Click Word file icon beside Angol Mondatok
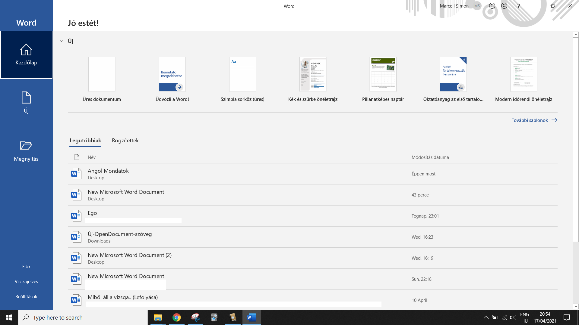Image resolution: width=579 pixels, height=325 pixels. pyautogui.click(x=76, y=174)
